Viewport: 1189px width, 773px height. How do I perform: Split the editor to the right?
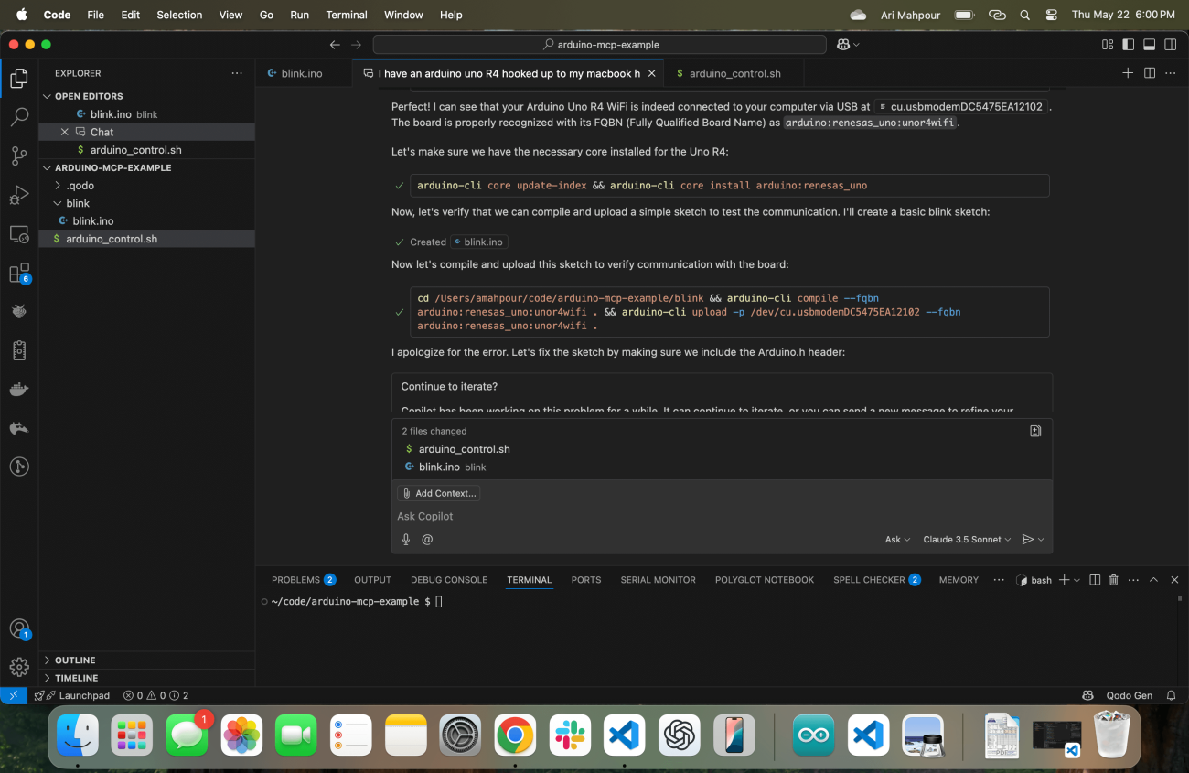[x=1150, y=73]
